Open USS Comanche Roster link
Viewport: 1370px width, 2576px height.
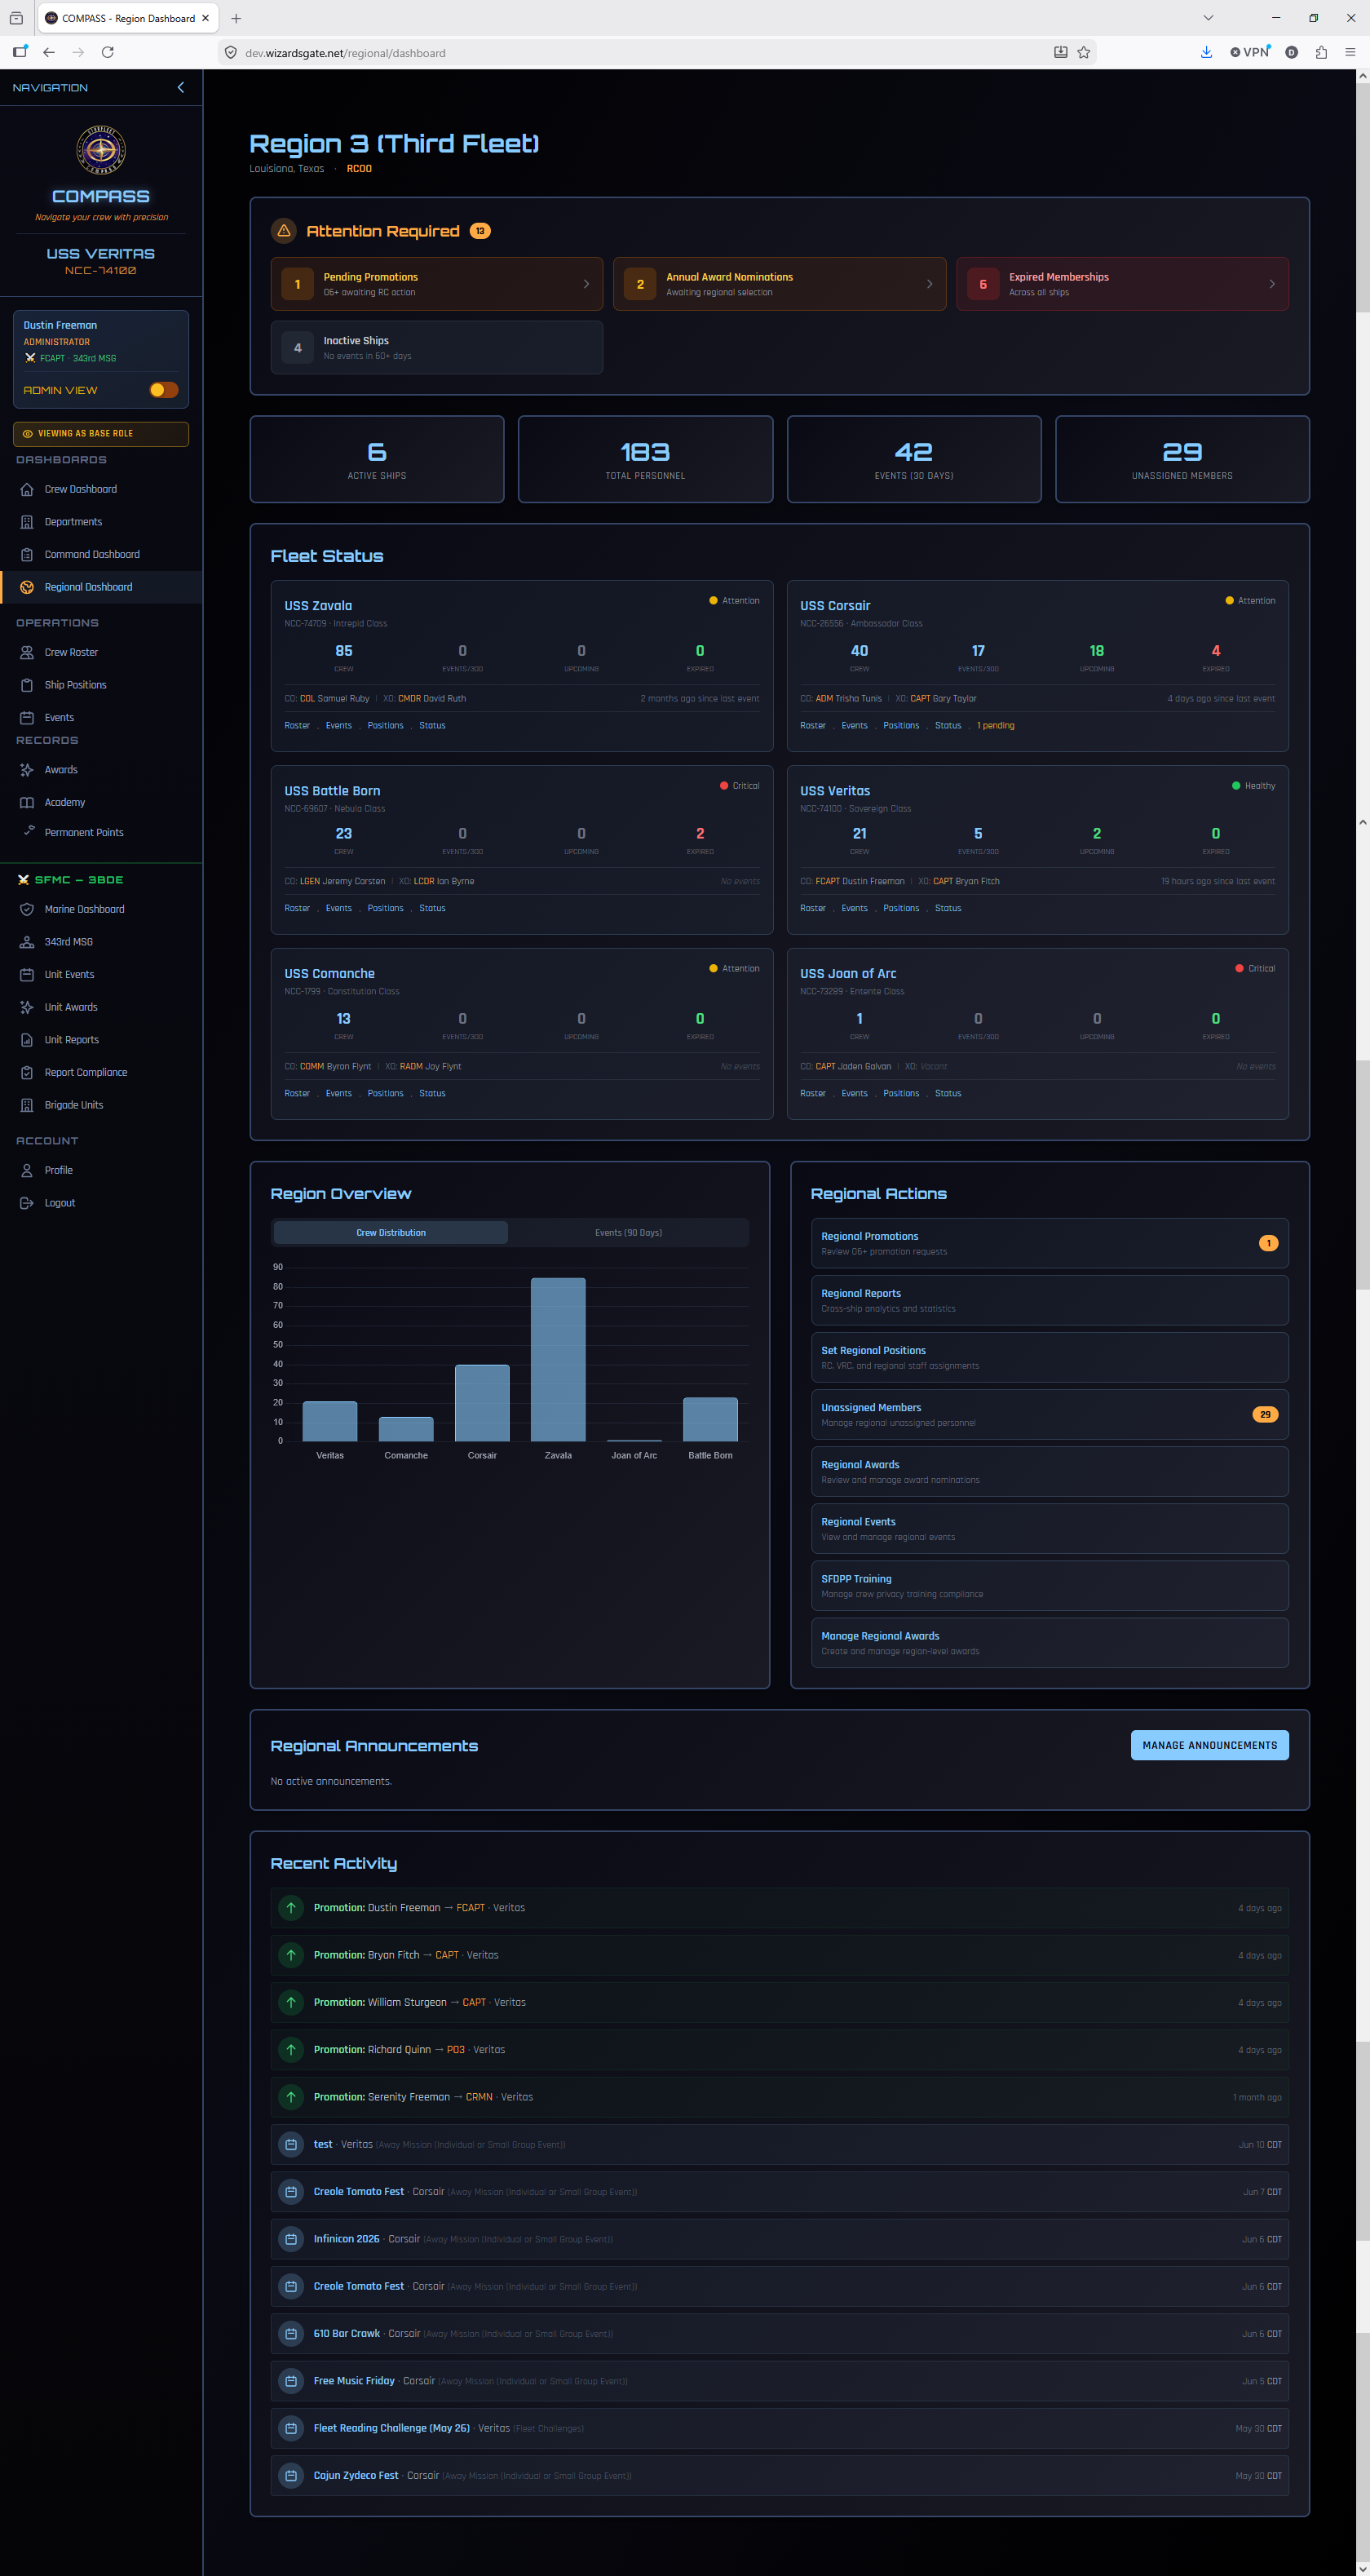point(297,1093)
